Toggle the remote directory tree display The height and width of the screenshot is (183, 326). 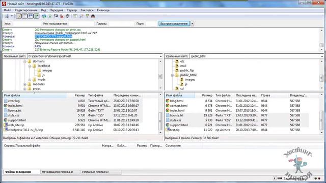[31, 16]
